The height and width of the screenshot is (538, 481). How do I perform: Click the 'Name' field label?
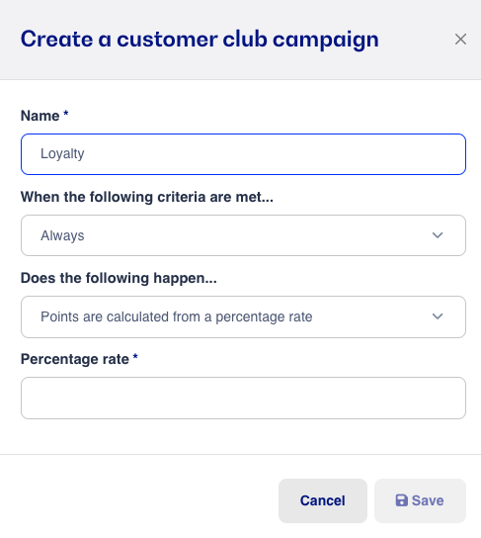(40, 116)
